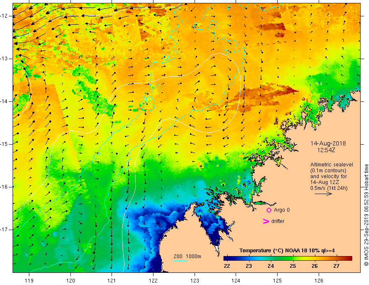Click latitude axis label -13
369x285 pixels.
(5, 59)
